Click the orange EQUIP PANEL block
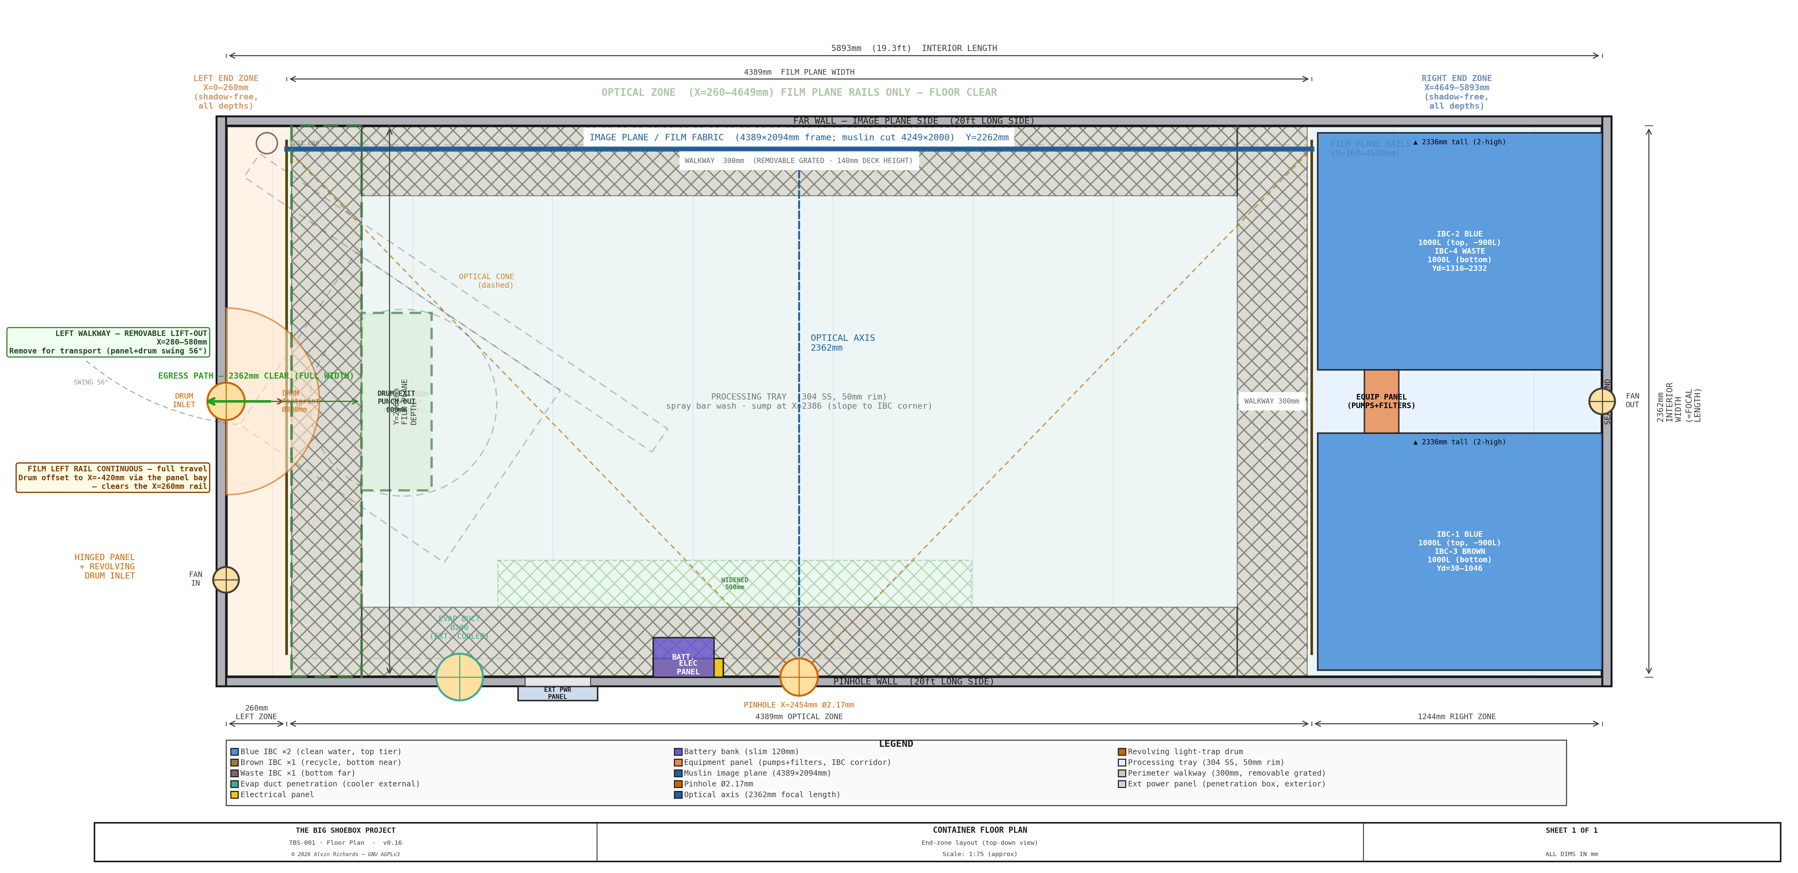The width and height of the screenshot is (1798, 873). (1381, 401)
